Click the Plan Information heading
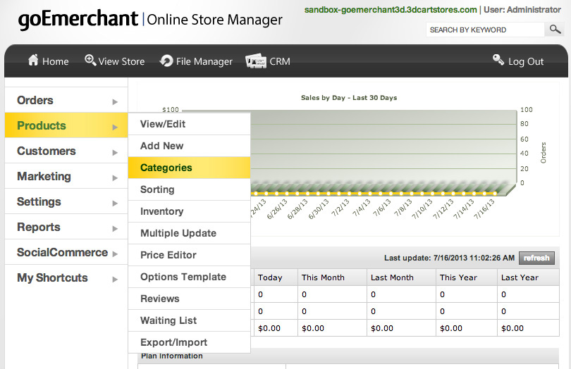This screenshot has width=571, height=369. point(172,356)
